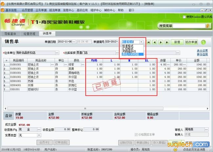Click the grid scroll right arrow
This screenshot has width=213, height=152.
point(207,109)
